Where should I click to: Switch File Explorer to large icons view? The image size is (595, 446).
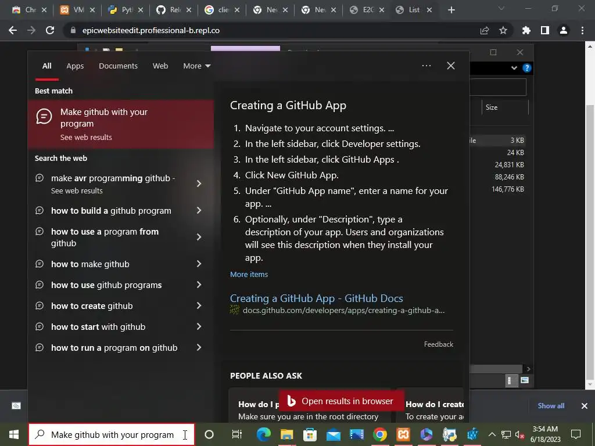pos(525,380)
